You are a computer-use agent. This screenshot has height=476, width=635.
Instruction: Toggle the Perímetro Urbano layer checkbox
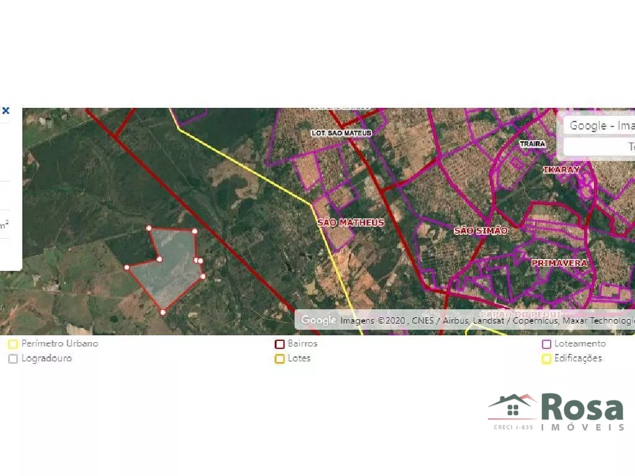(x=13, y=344)
